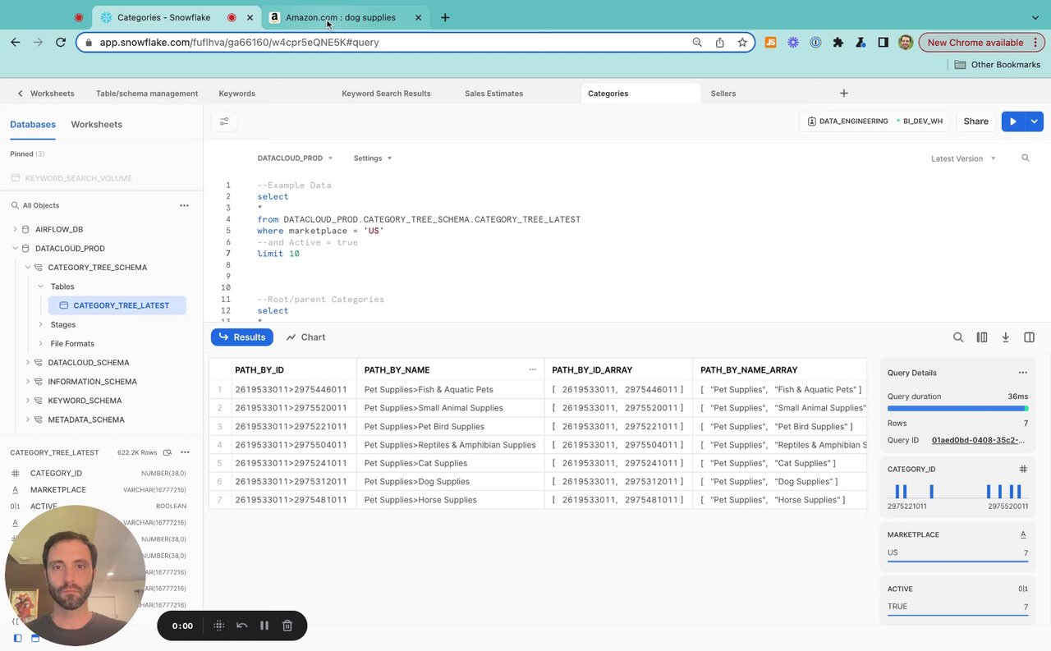Viewport: 1051px width, 651px height.
Task: Select the US value bar under MARKETPLACE
Action: point(957,554)
